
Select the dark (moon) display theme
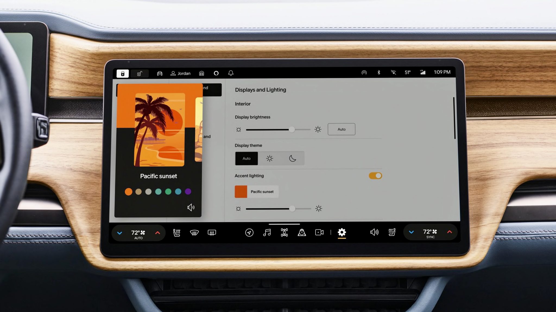[292, 158]
